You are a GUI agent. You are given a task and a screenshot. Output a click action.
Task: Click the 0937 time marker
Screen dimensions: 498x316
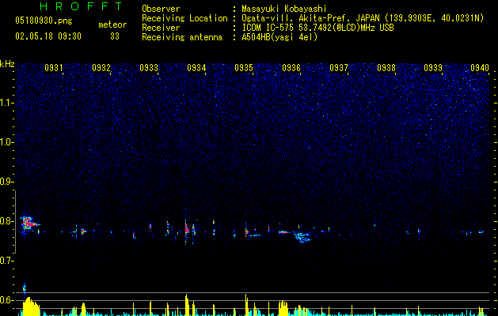[339, 68]
